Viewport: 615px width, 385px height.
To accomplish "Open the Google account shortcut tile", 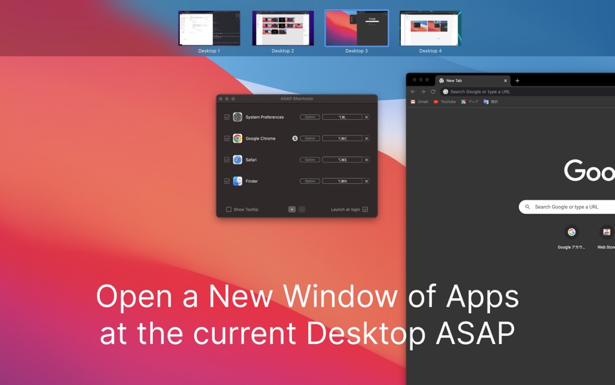I will (572, 237).
